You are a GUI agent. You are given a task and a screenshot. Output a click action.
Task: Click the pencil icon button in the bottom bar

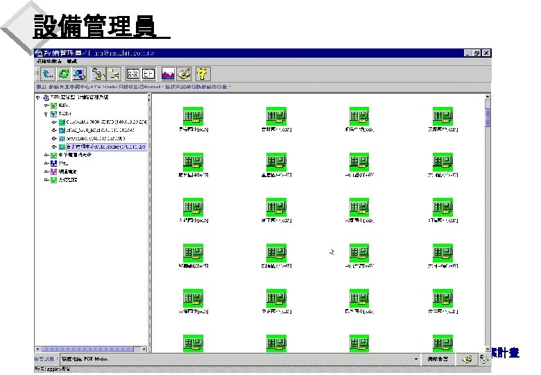click(x=467, y=360)
